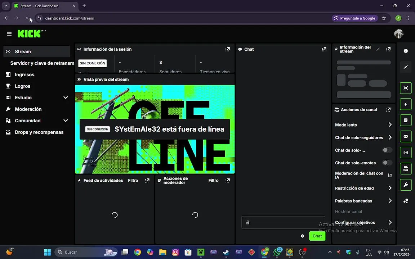
Task: Edit stream info via pencil in Información del stream header
Action: coord(378,49)
